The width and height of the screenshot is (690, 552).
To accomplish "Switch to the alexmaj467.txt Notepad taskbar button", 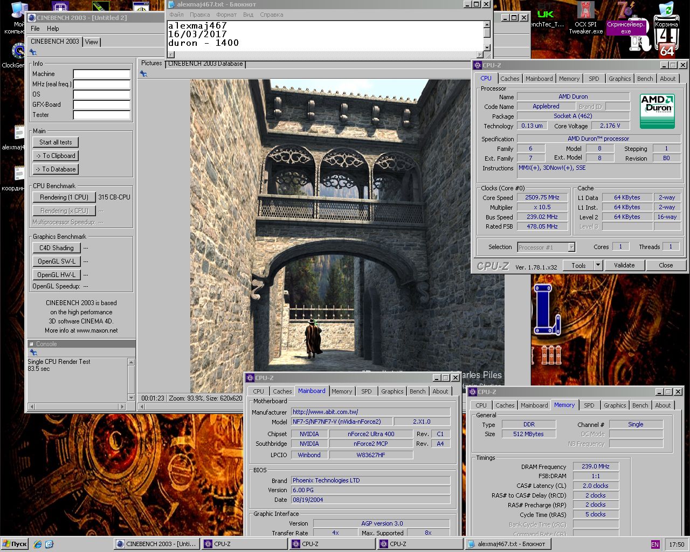I will tap(507, 544).
